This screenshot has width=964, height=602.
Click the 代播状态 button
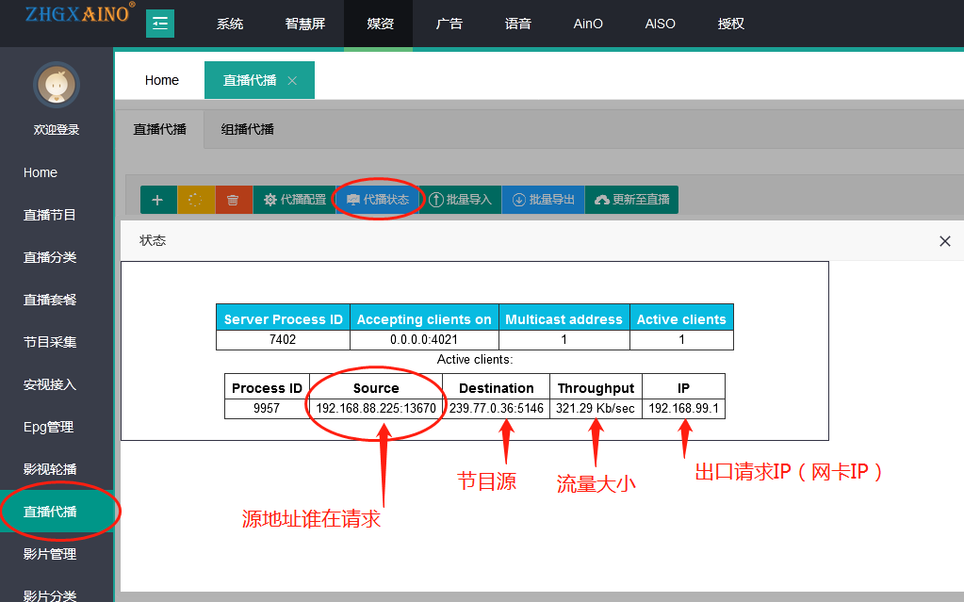click(x=377, y=200)
